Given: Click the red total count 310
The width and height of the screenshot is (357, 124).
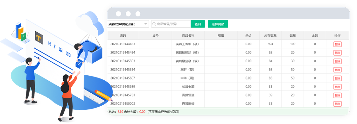Looking at the screenshot, I should tap(121, 112).
